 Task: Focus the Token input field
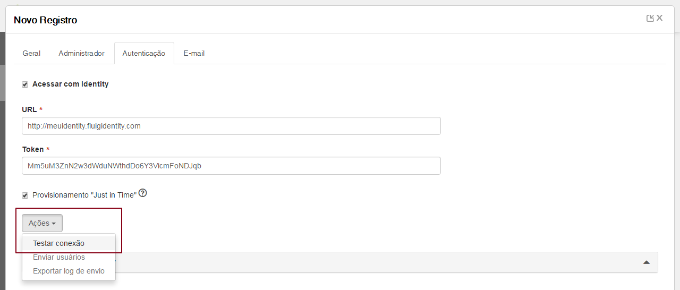[231, 166]
